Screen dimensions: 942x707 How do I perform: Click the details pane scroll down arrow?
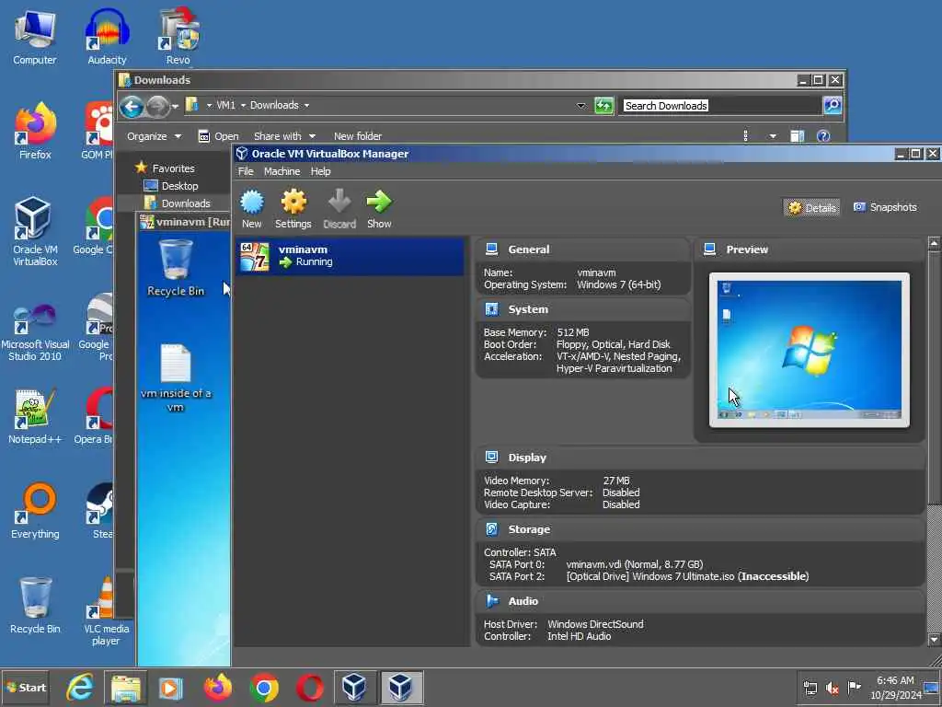coord(934,639)
